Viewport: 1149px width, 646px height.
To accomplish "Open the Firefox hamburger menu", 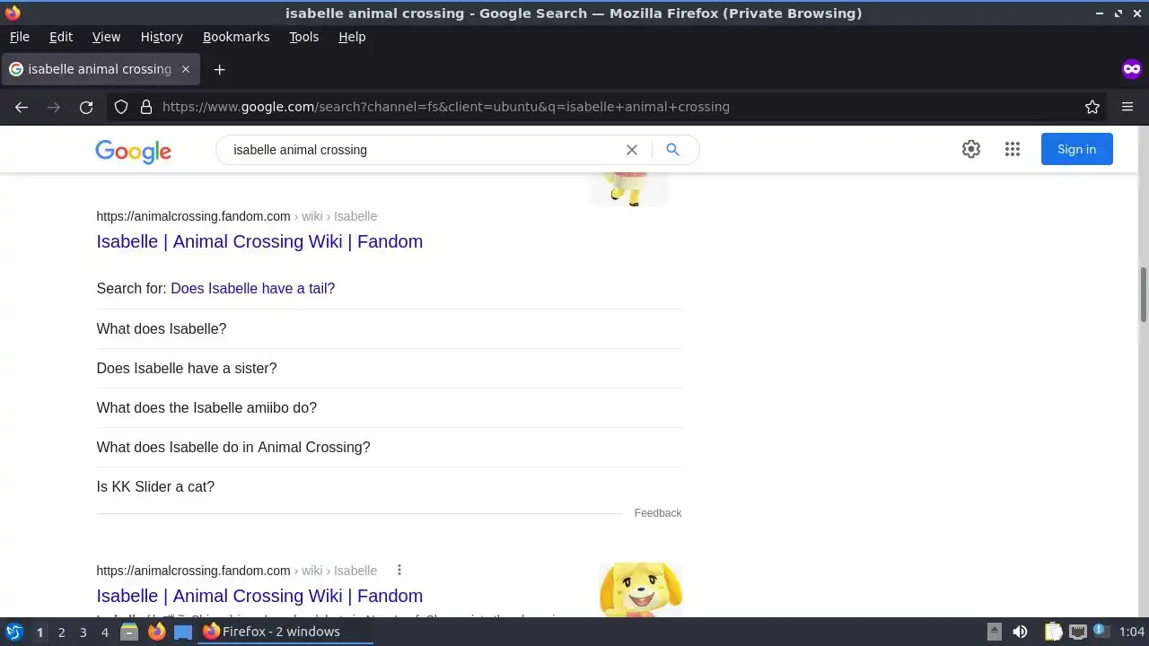I will [1127, 107].
